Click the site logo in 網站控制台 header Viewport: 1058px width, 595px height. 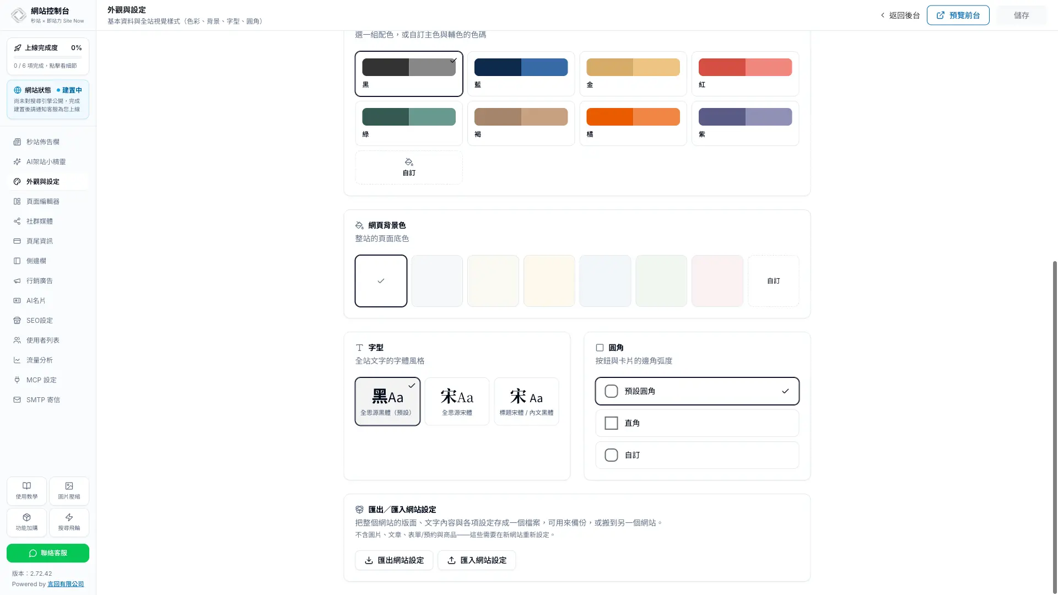tap(18, 15)
